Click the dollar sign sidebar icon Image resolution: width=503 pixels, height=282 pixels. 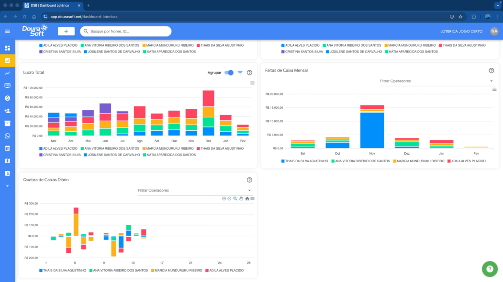pyautogui.click(x=7, y=98)
